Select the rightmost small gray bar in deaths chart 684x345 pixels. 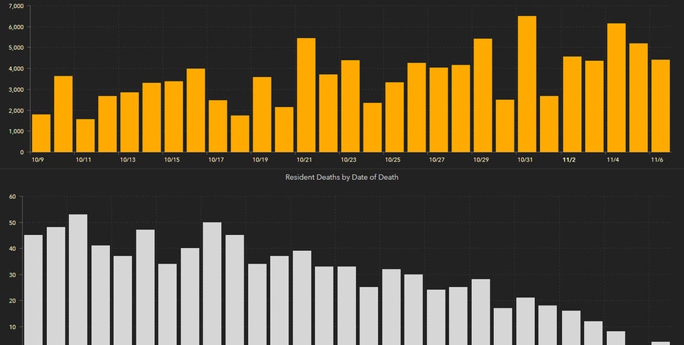tap(660, 343)
